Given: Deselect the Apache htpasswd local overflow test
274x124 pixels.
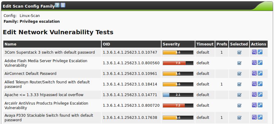Looking at the screenshot, I should tap(239, 95).
